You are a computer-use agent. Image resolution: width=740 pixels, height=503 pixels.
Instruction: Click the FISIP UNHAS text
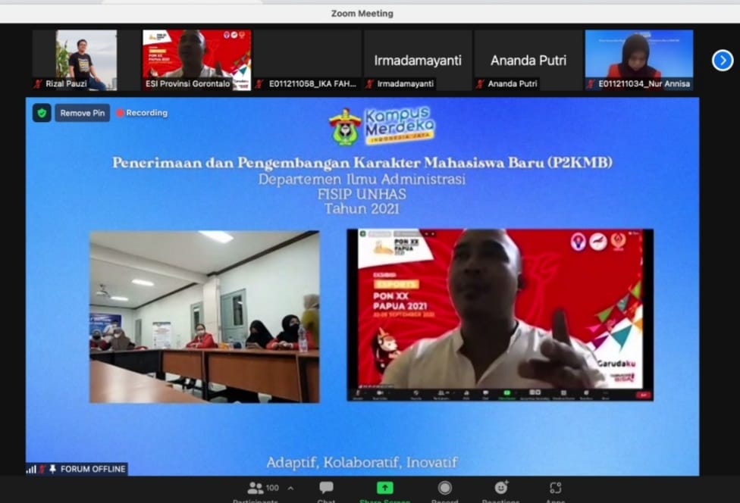(362, 194)
